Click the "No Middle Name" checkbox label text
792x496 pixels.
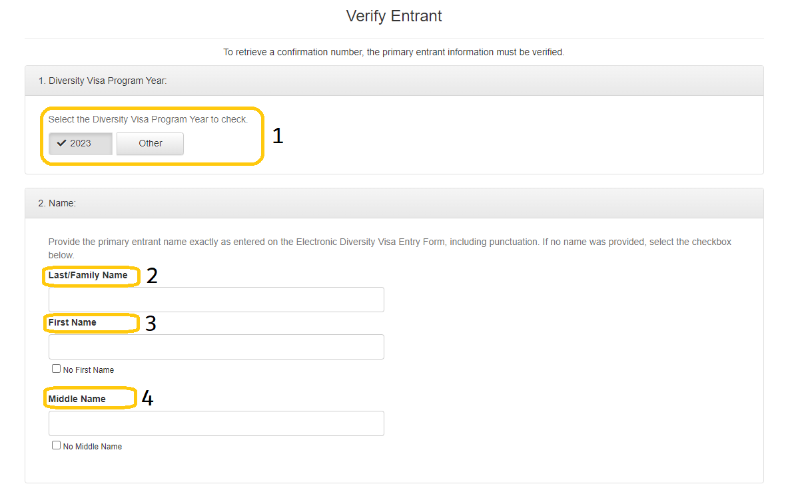pos(93,447)
